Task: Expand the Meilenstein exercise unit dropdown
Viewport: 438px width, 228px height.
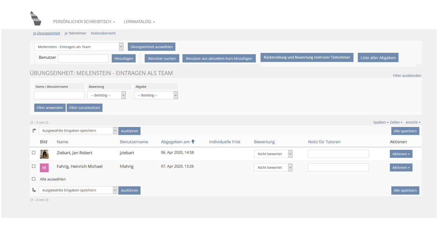Action: 79,47
